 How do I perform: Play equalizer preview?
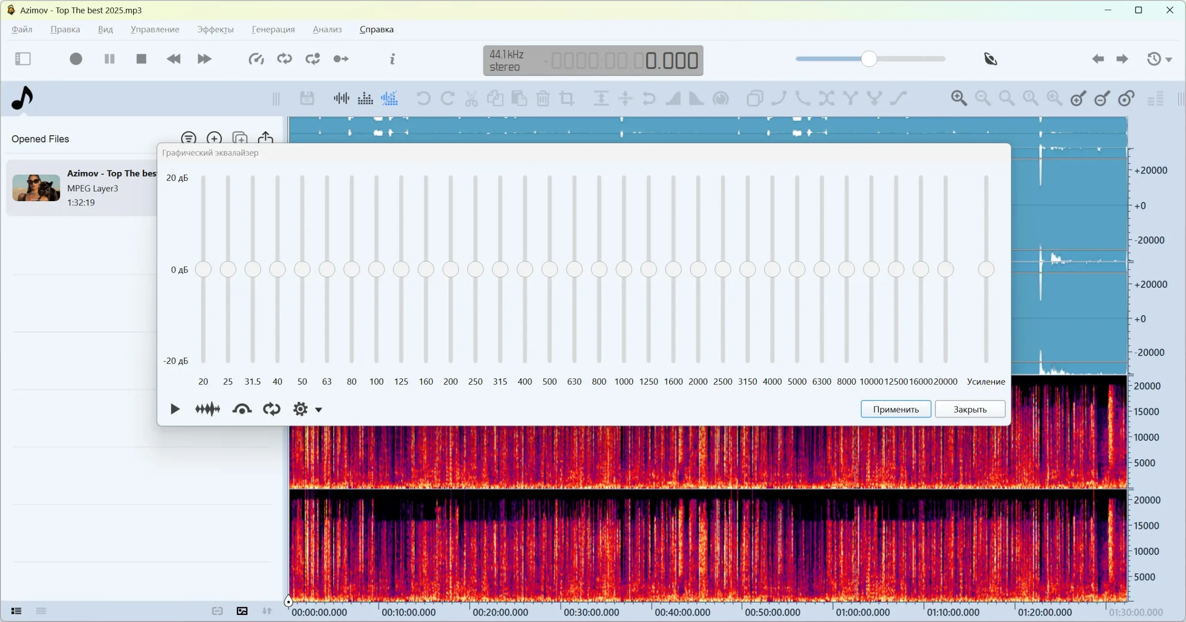pos(175,409)
